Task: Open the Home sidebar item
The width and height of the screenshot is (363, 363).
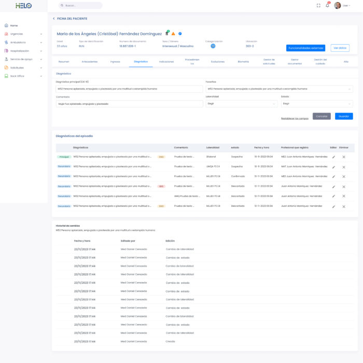Action: click(14, 25)
